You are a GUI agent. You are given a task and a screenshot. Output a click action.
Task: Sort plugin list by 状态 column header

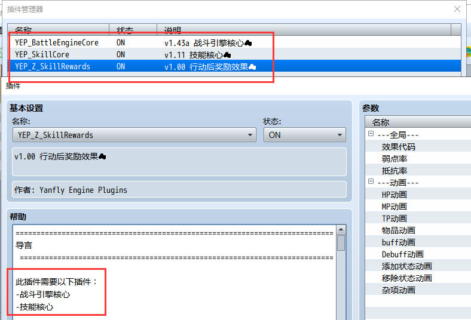(133, 30)
